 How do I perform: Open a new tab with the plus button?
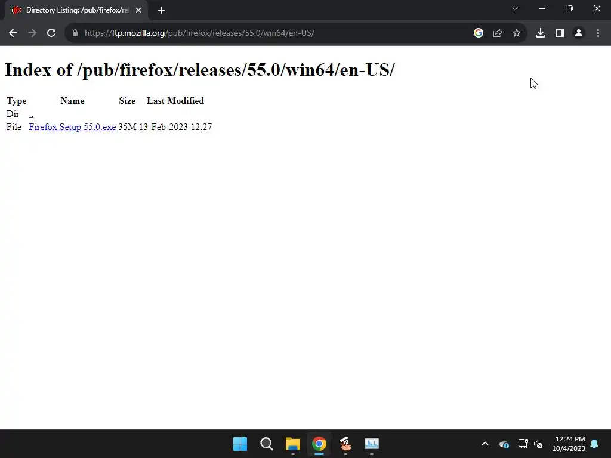pyautogui.click(x=161, y=10)
